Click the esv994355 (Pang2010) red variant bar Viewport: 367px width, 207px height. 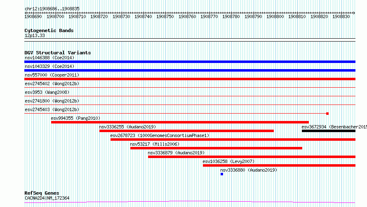[180, 122]
